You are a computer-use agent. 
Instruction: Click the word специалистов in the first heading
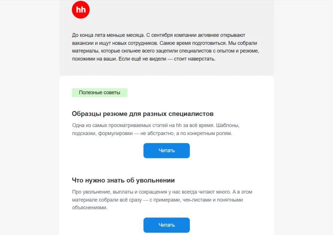[191, 114]
